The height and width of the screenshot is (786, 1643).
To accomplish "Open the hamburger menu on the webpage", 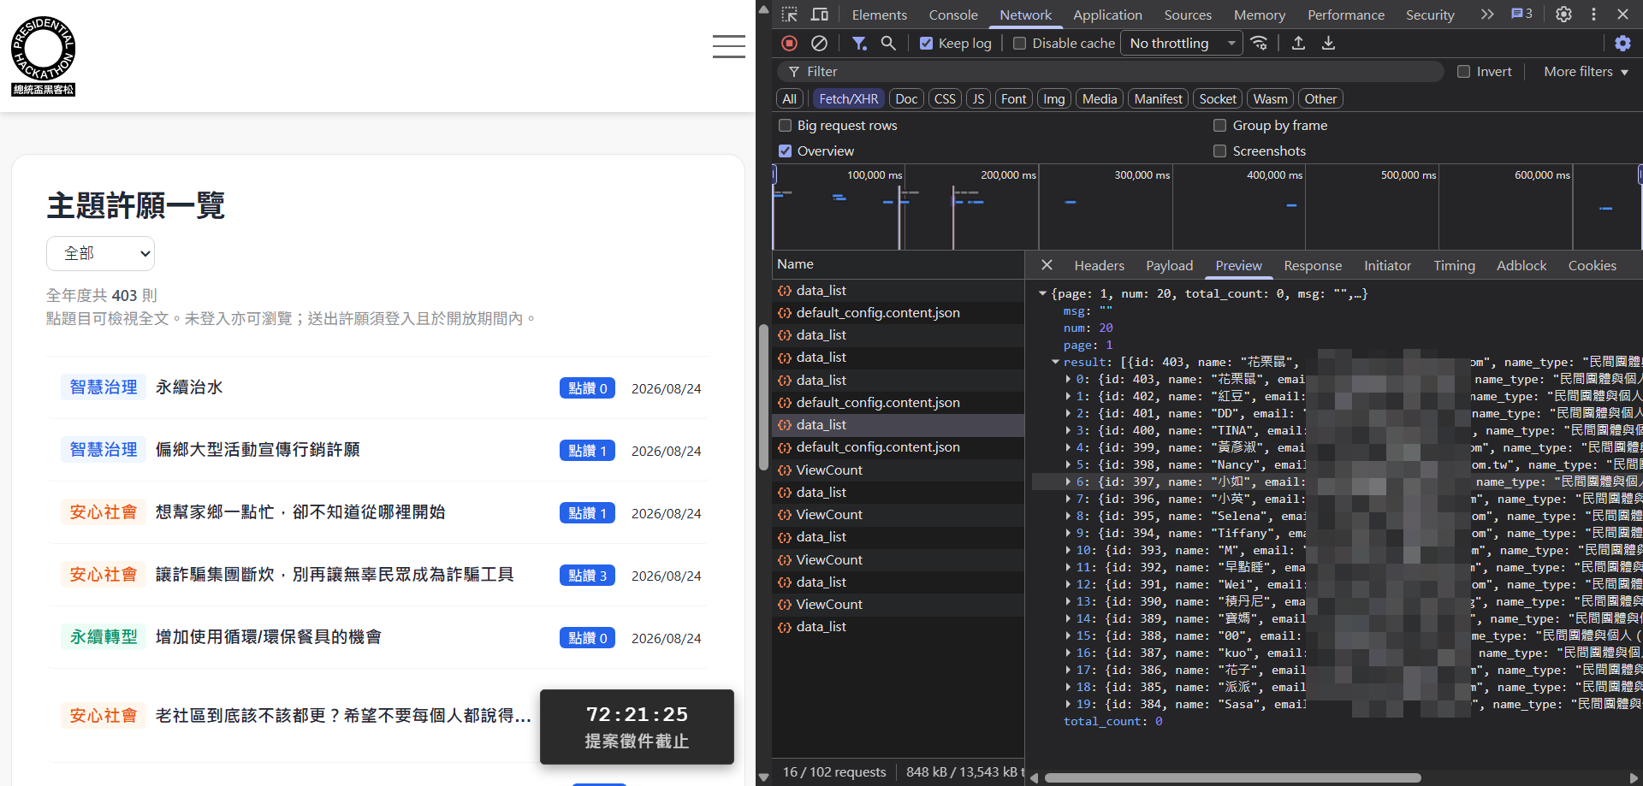I will click(728, 47).
